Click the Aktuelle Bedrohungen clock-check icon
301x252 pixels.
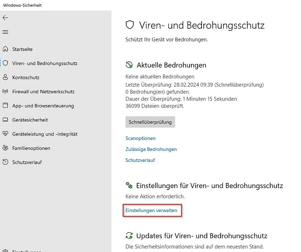pyautogui.click(x=129, y=65)
